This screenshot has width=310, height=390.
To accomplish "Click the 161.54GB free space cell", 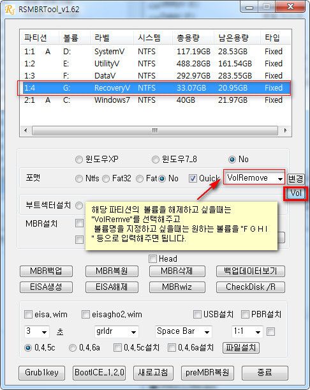I will (x=235, y=64).
